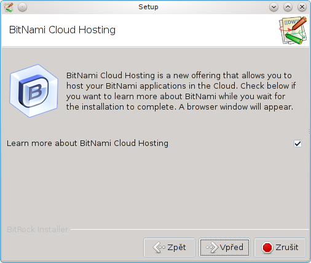
Task: Uncheck the Learn more about BitNami checkbox
Action: 297,144
